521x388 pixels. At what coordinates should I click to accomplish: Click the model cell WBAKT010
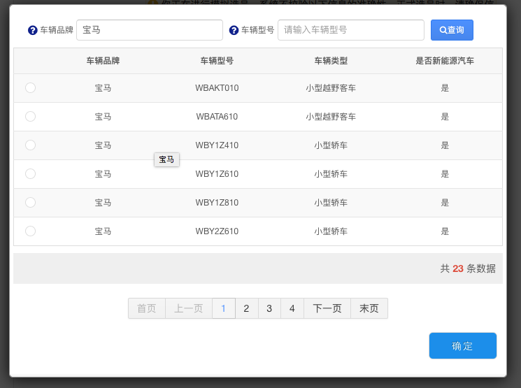click(217, 88)
